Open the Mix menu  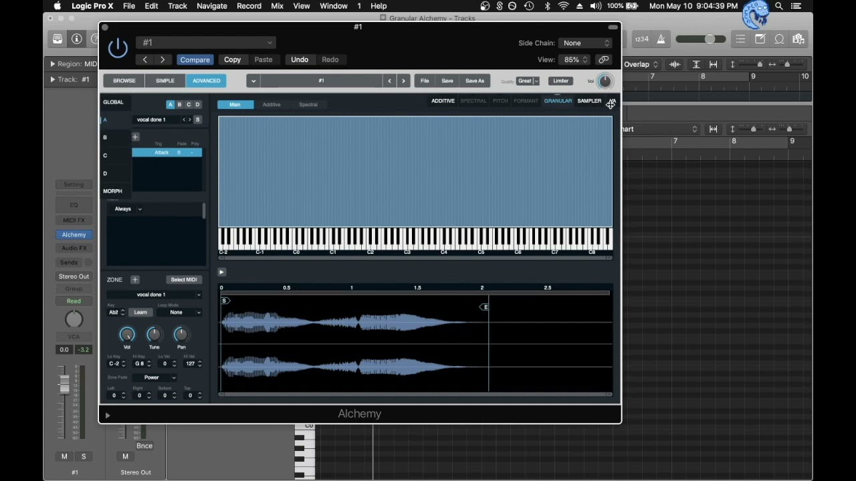[x=277, y=6]
